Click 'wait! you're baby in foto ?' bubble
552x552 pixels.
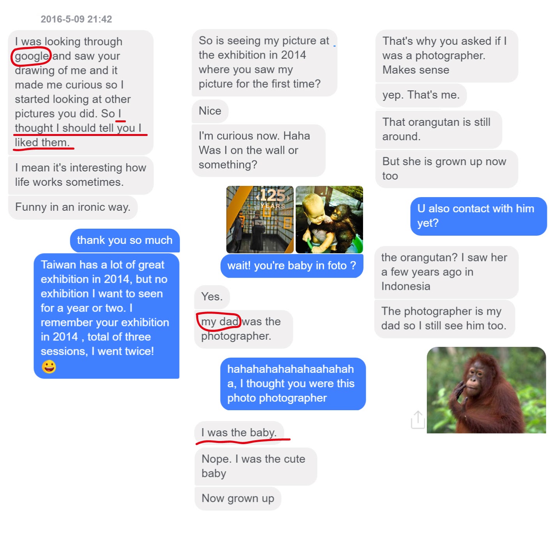tap(292, 266)
